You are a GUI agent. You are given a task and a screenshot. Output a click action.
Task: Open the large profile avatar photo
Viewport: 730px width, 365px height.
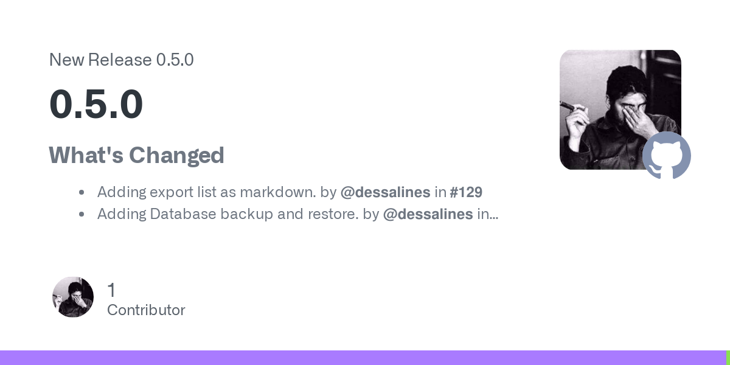tap(620, 109)
